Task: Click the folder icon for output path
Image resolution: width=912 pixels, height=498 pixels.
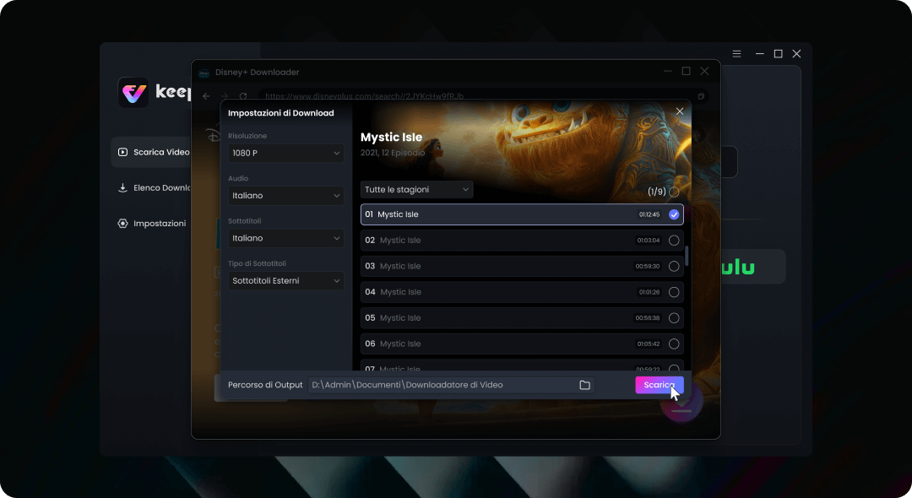Action: [584, 385]
